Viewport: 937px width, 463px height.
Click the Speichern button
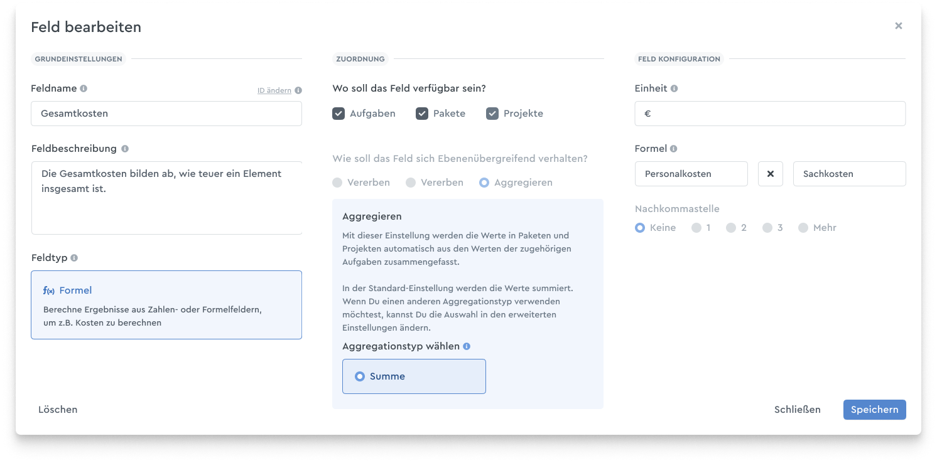click(x=875, y=410)
